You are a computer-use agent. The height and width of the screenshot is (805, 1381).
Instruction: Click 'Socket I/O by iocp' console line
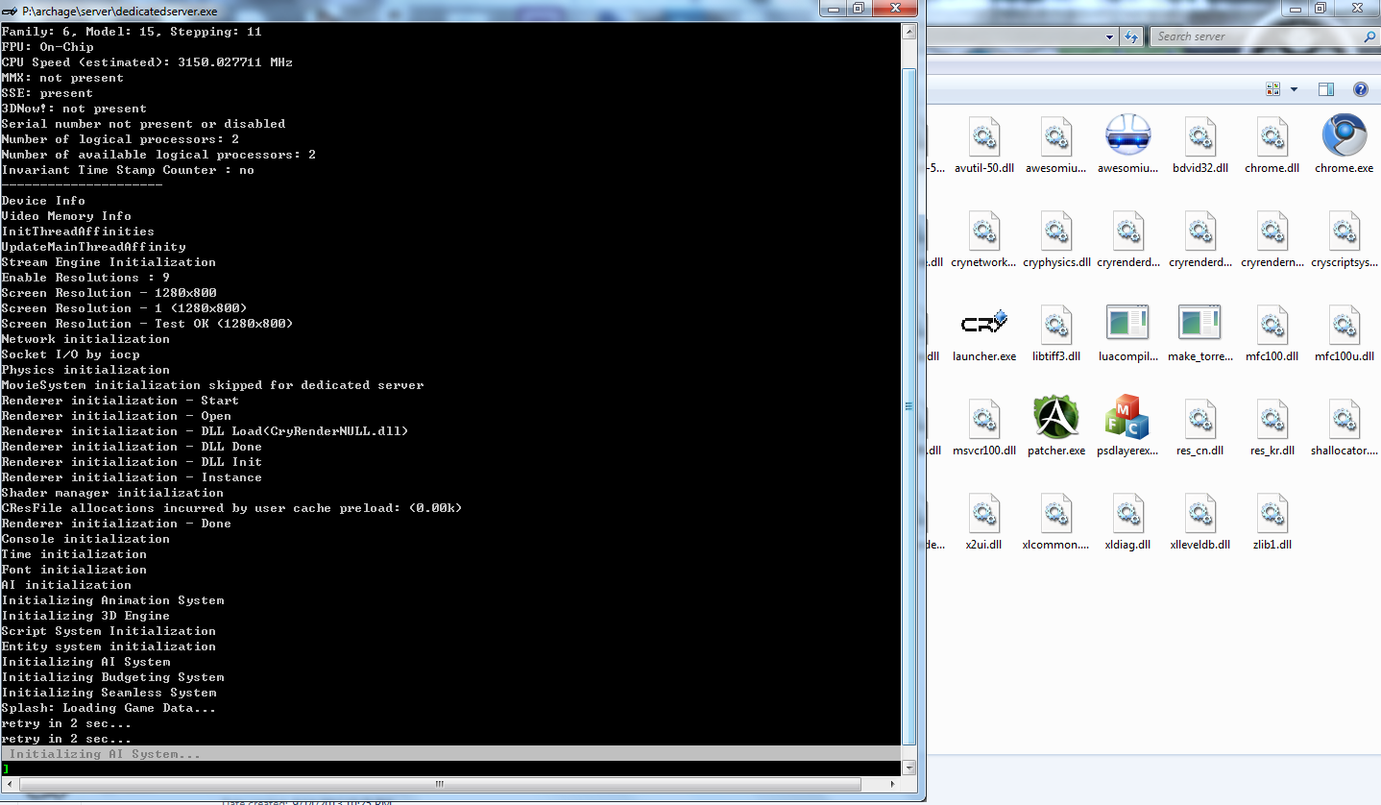point(70,354)
